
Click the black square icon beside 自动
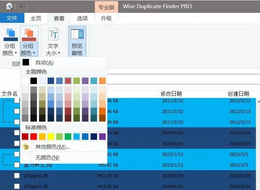pos(26,63)
